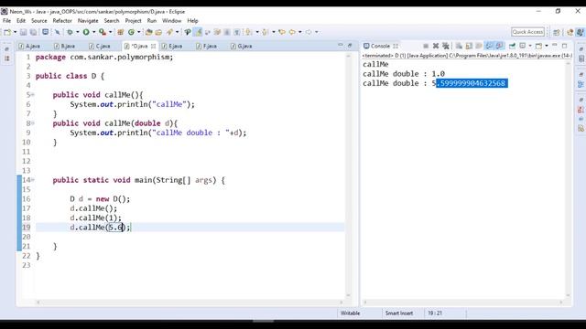
Task: Maximize the Console view
Action: click(x=564, y=46)
